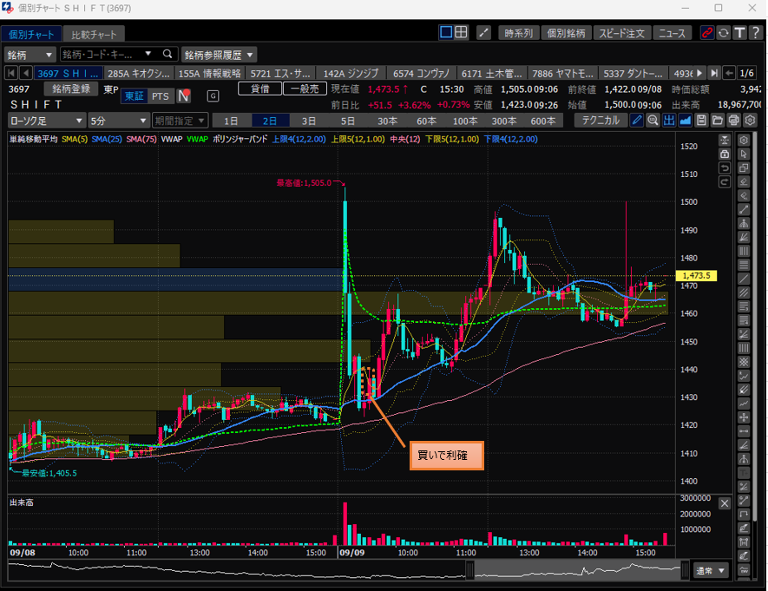Switch to split multi-chart layout

click(462, 33)
